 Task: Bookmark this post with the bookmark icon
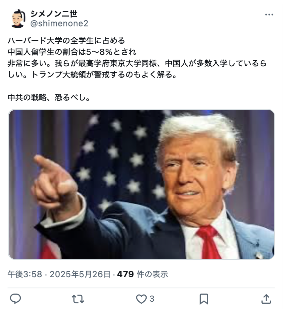pos(204,299)
